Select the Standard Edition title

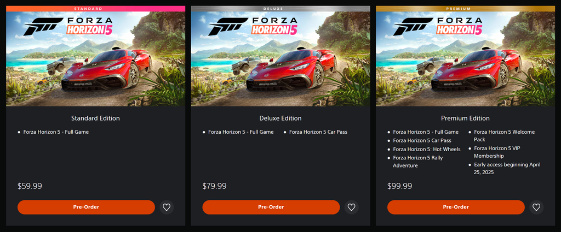95,118
